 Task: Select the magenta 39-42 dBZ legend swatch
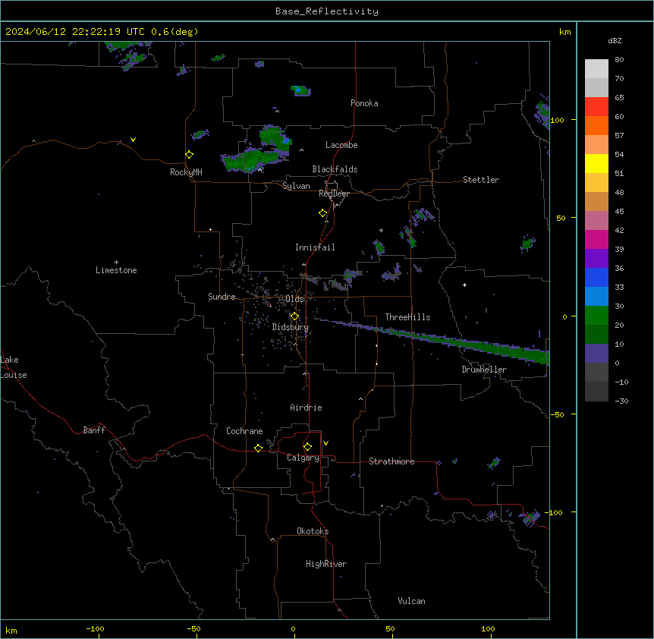596,239
